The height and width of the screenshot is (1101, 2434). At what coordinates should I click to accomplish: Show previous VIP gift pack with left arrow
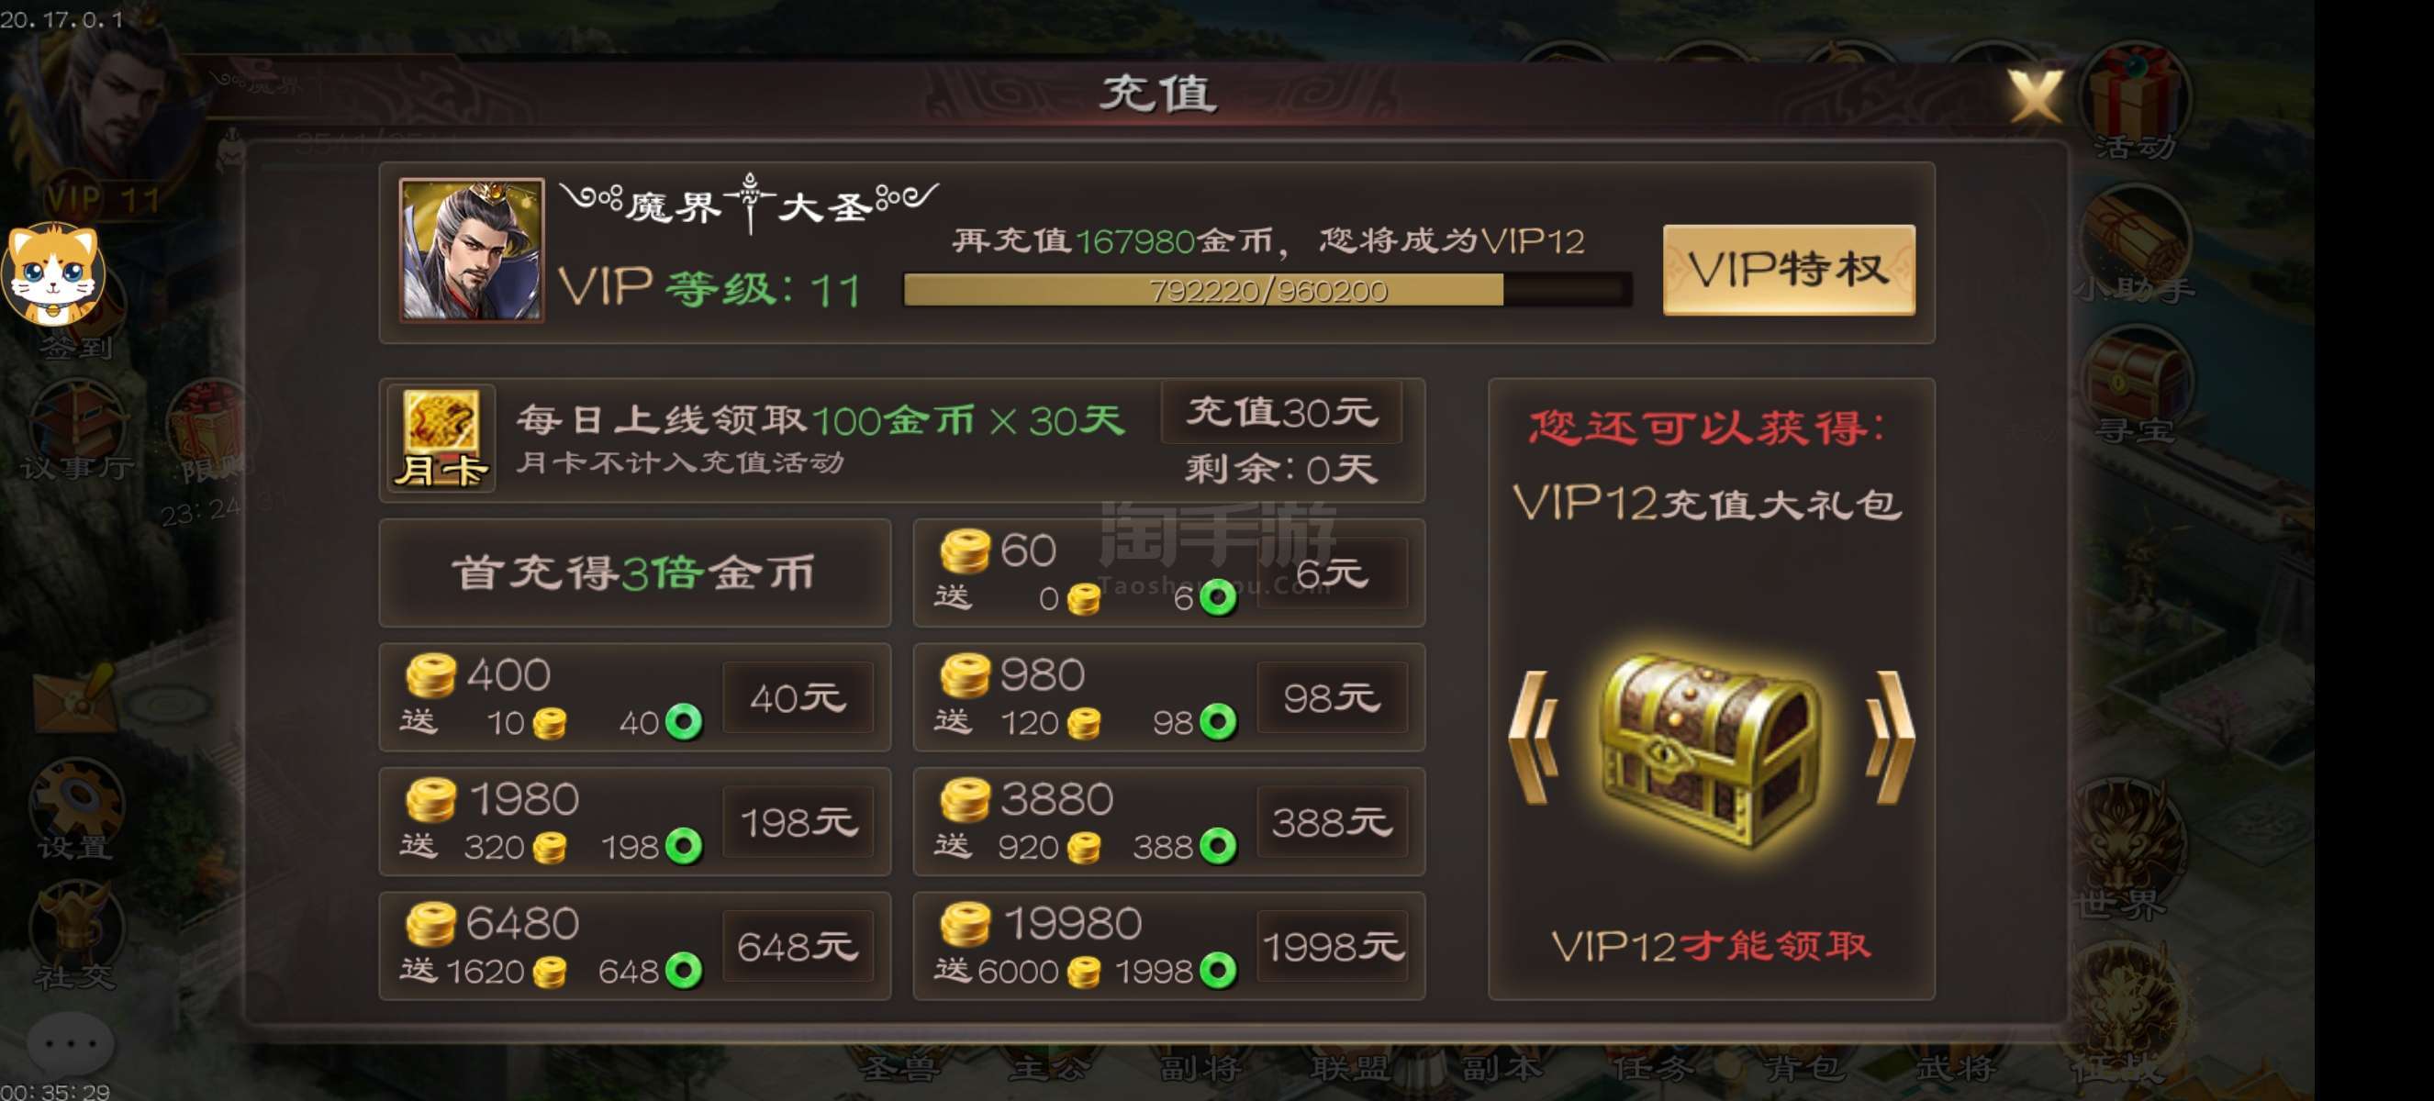1534,739
